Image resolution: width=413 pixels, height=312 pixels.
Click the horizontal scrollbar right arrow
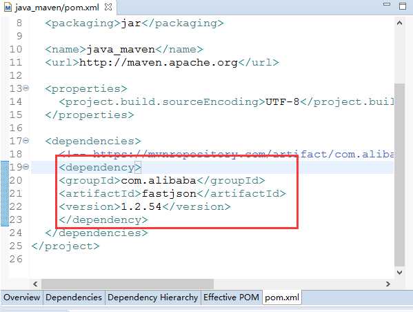point(387,284)
